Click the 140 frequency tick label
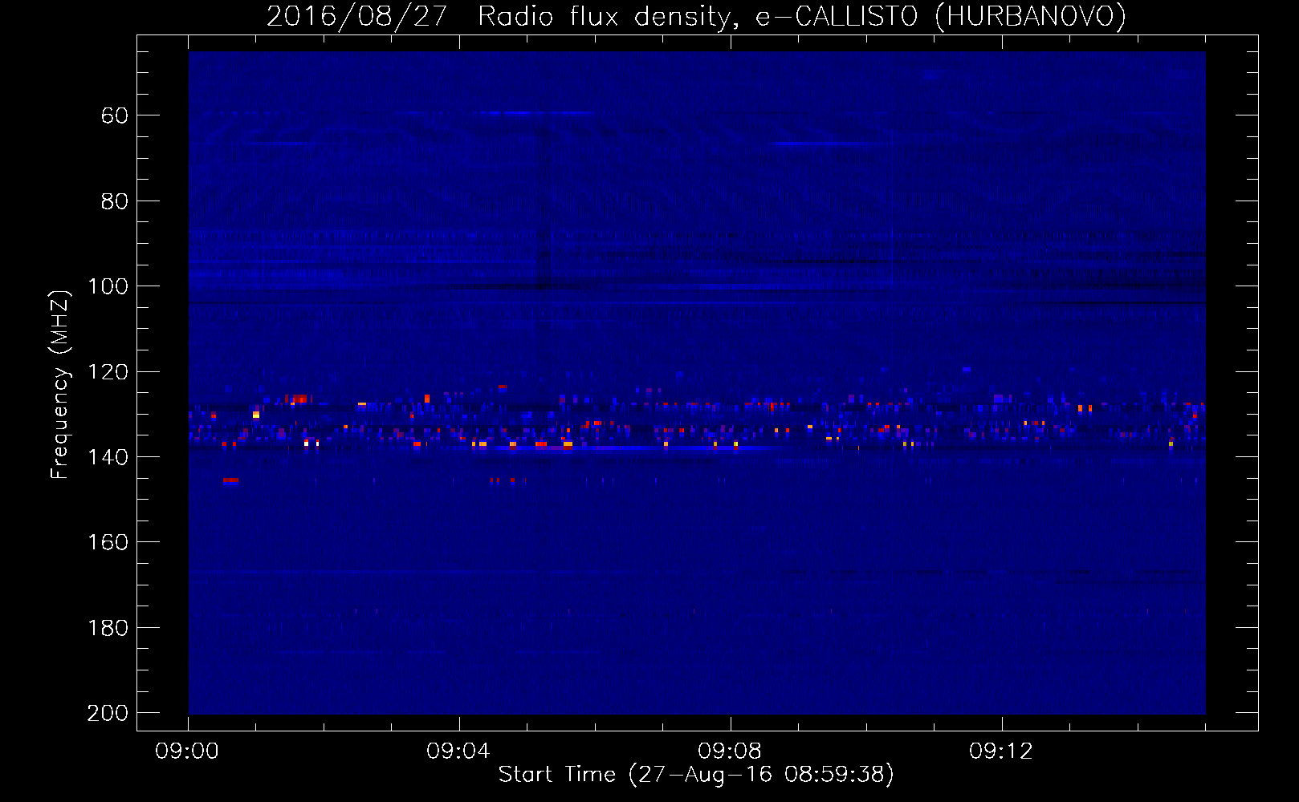This screenshot has height=802, width=1299. coord(108,457)
